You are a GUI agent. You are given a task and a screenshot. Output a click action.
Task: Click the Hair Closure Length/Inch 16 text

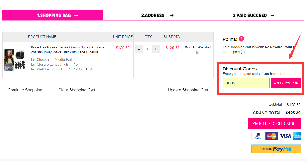point(54,64)
